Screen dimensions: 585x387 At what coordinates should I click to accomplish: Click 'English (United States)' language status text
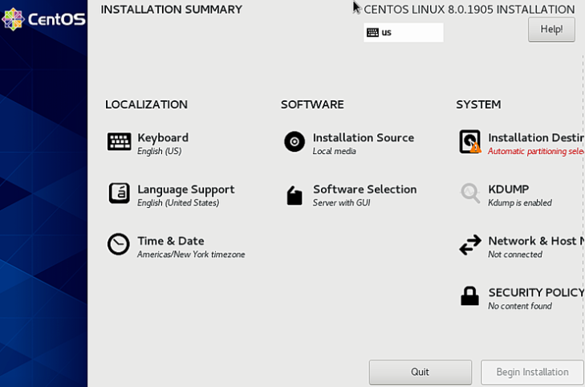point(178,202)
